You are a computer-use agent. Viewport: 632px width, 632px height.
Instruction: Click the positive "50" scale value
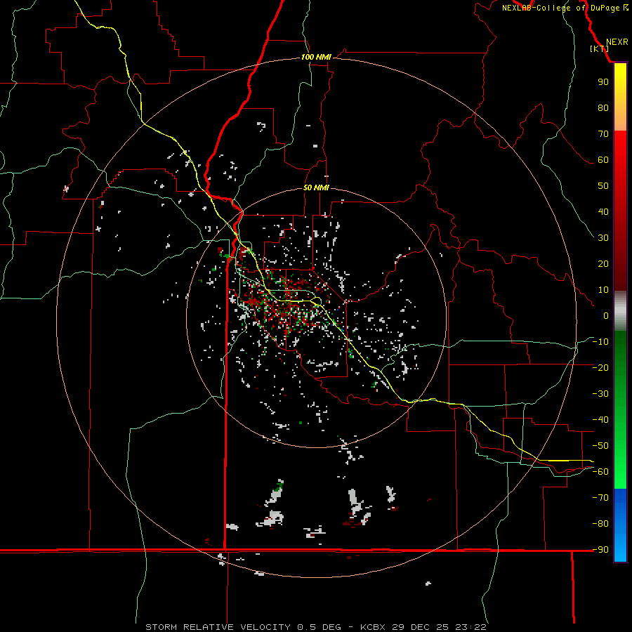pyautogui.click(x=603, y=186)
